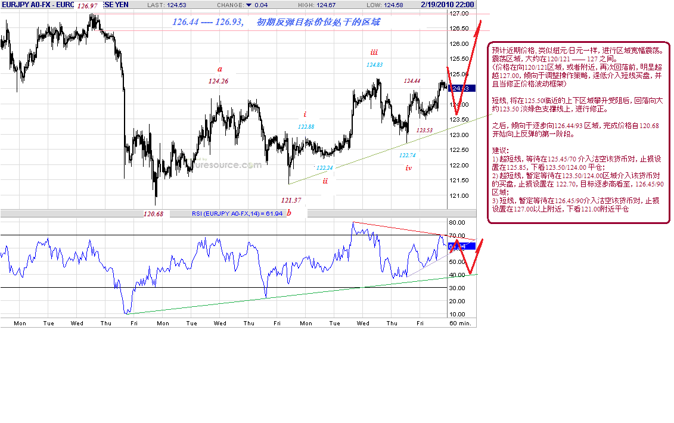Click the CHANGE down-arrow indicator

(x=249, y=5)
